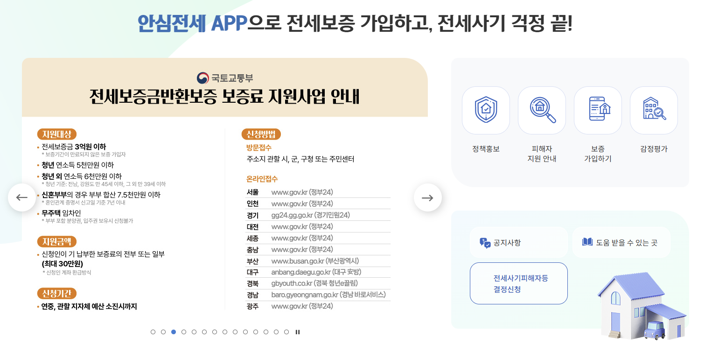Viewport: 712px width, 352px height.
Task: Select the thirteenth carousel dot
Action: point(276,332)
